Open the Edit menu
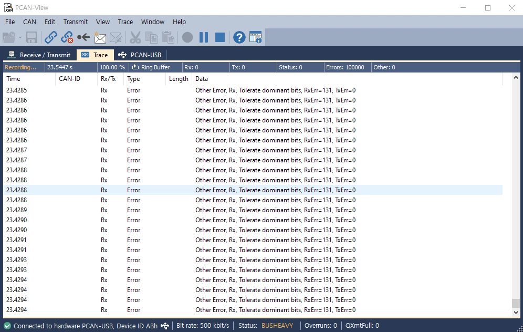 [50, 22]
